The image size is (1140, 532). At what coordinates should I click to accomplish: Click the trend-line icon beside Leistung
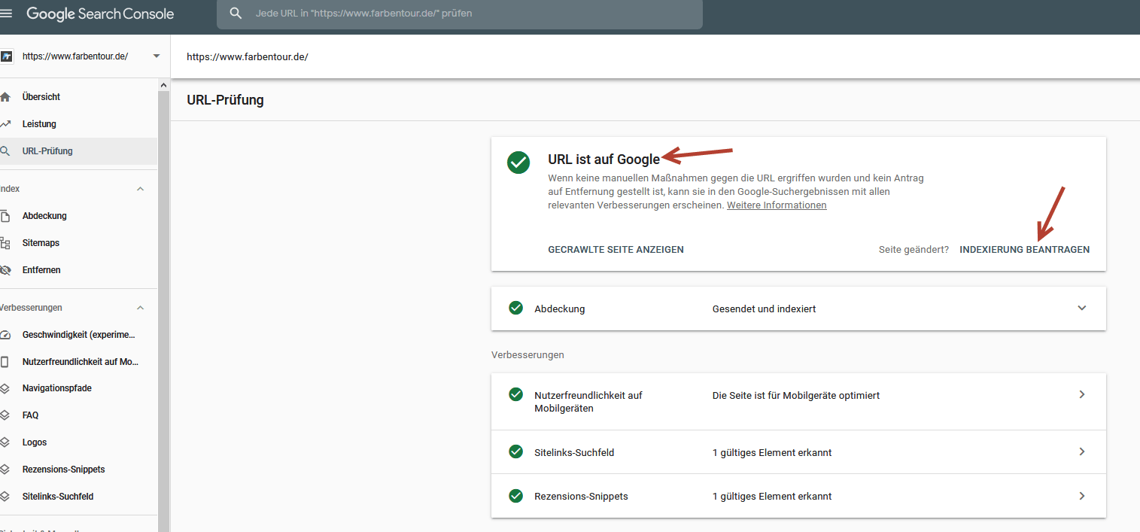pyautogui.click(x=5, y=124)
